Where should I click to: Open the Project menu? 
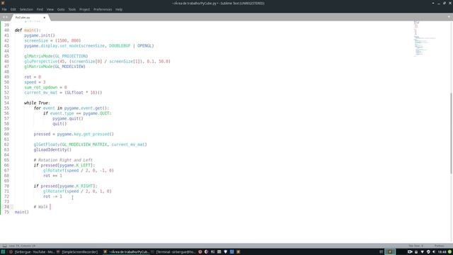click(x=85, y=9)
